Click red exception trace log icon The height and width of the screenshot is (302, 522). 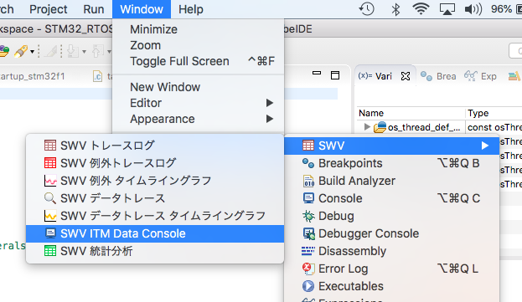[50, 163]
